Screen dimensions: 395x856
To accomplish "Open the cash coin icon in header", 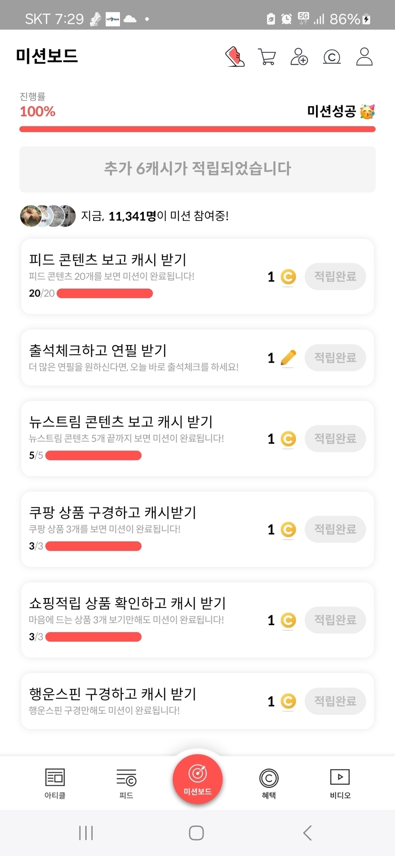I will 332,57.
